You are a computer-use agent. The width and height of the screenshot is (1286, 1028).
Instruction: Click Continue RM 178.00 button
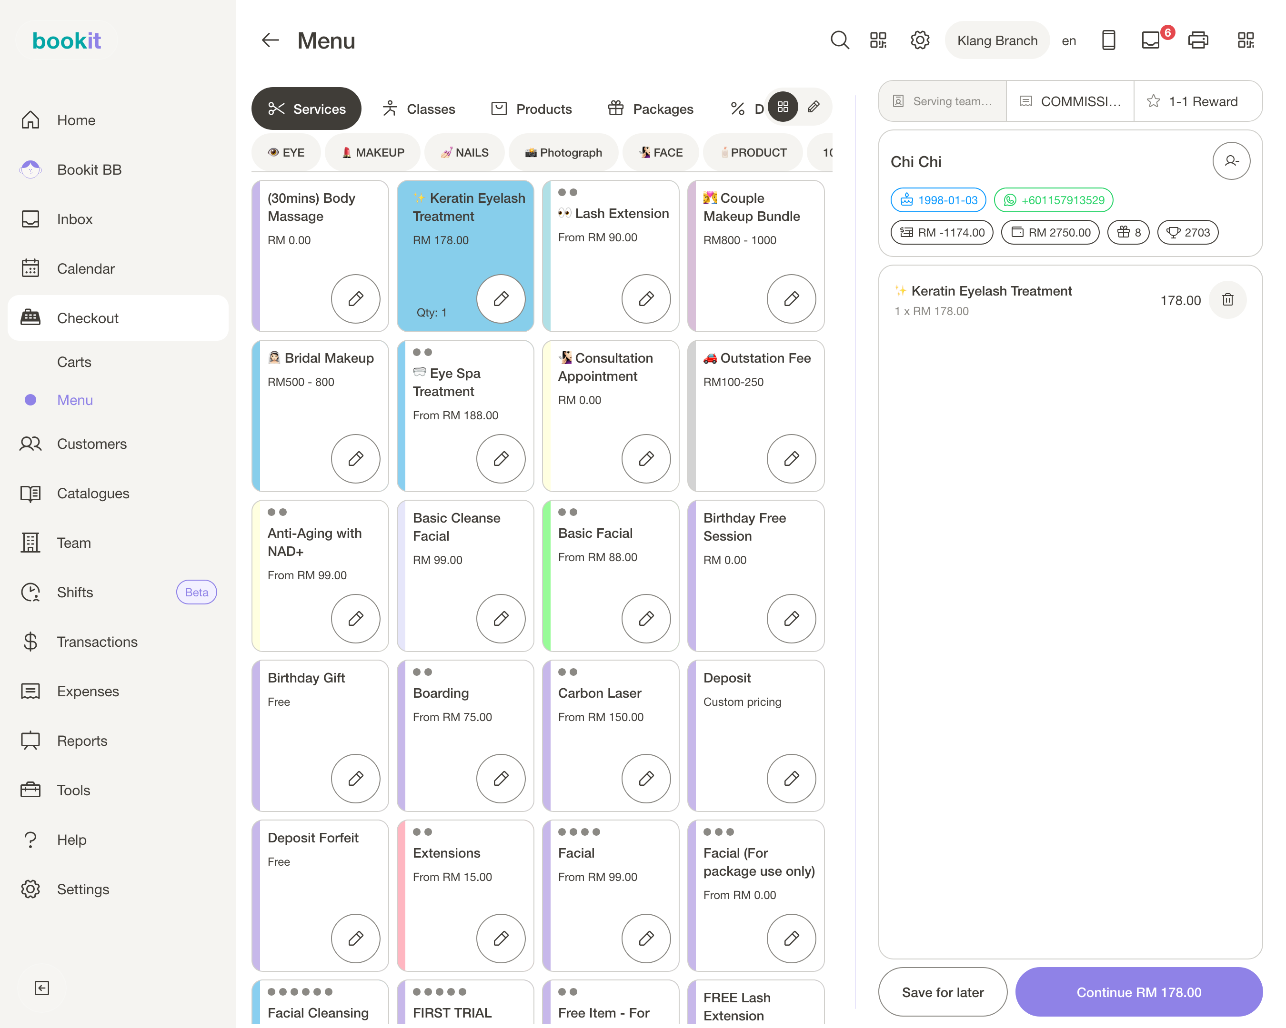1139,992
